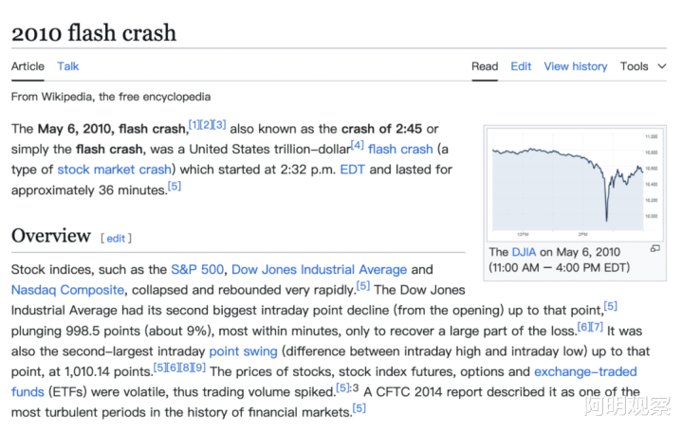Viewport: 682px width, 431px height.
Task: Click citation 5 after '36 minutes'
Action: (x=175, y=186)
